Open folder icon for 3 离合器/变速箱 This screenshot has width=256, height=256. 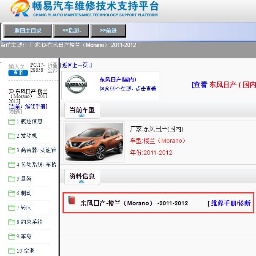point(11,150)
